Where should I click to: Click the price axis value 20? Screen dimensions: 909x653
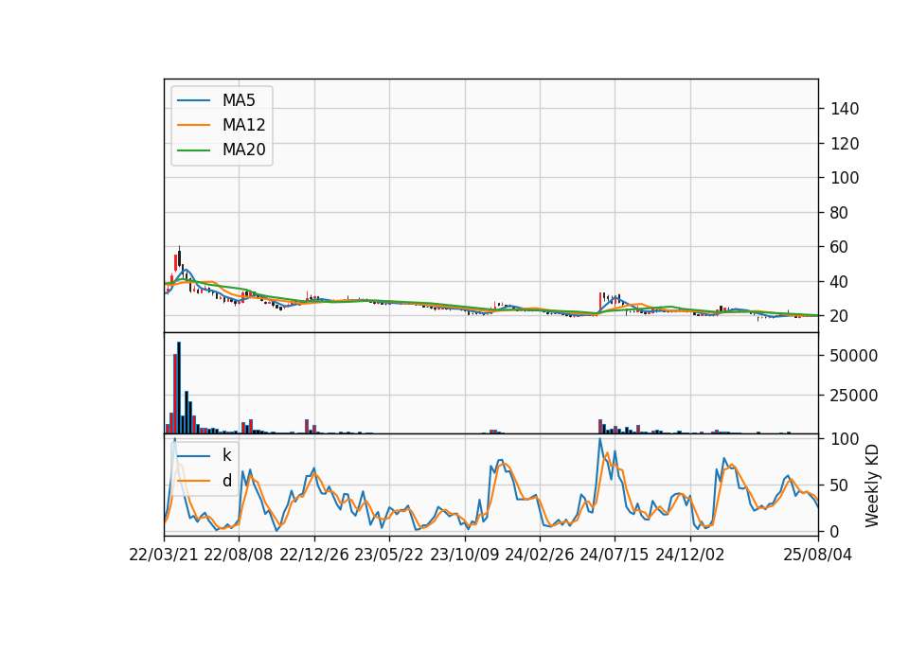(x=840, y=316)
